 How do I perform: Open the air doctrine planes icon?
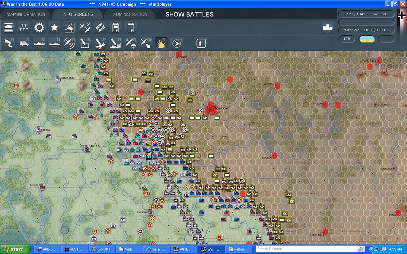[85, 28]
